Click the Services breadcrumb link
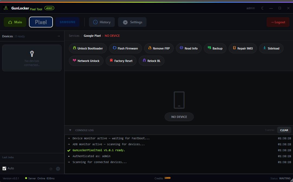Viewport: 293px width, 182px height. click(74, 36)
